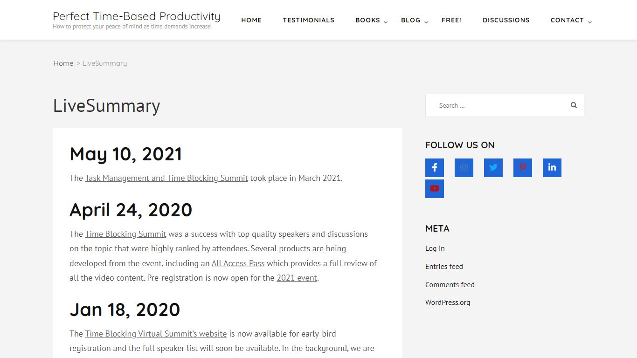Open the Instagram social icon
637x358 pixels.
[464, 168]
